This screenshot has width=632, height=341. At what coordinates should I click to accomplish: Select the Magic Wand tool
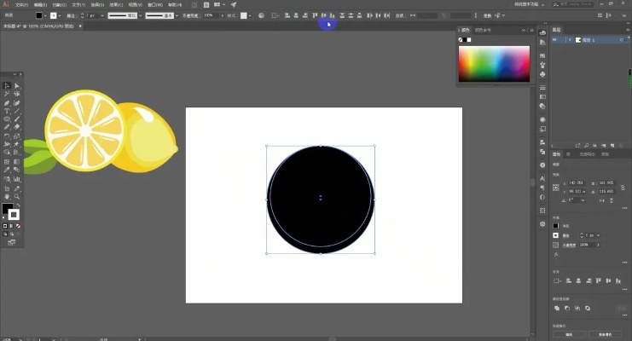point(7,94)
